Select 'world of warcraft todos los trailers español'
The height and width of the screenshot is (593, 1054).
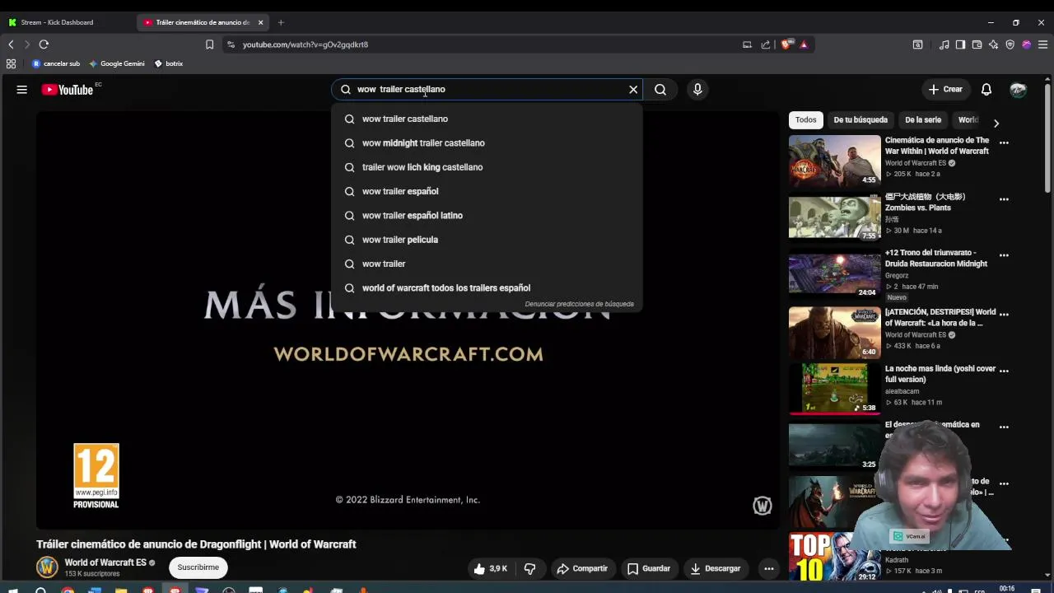(x=487, y=288)
